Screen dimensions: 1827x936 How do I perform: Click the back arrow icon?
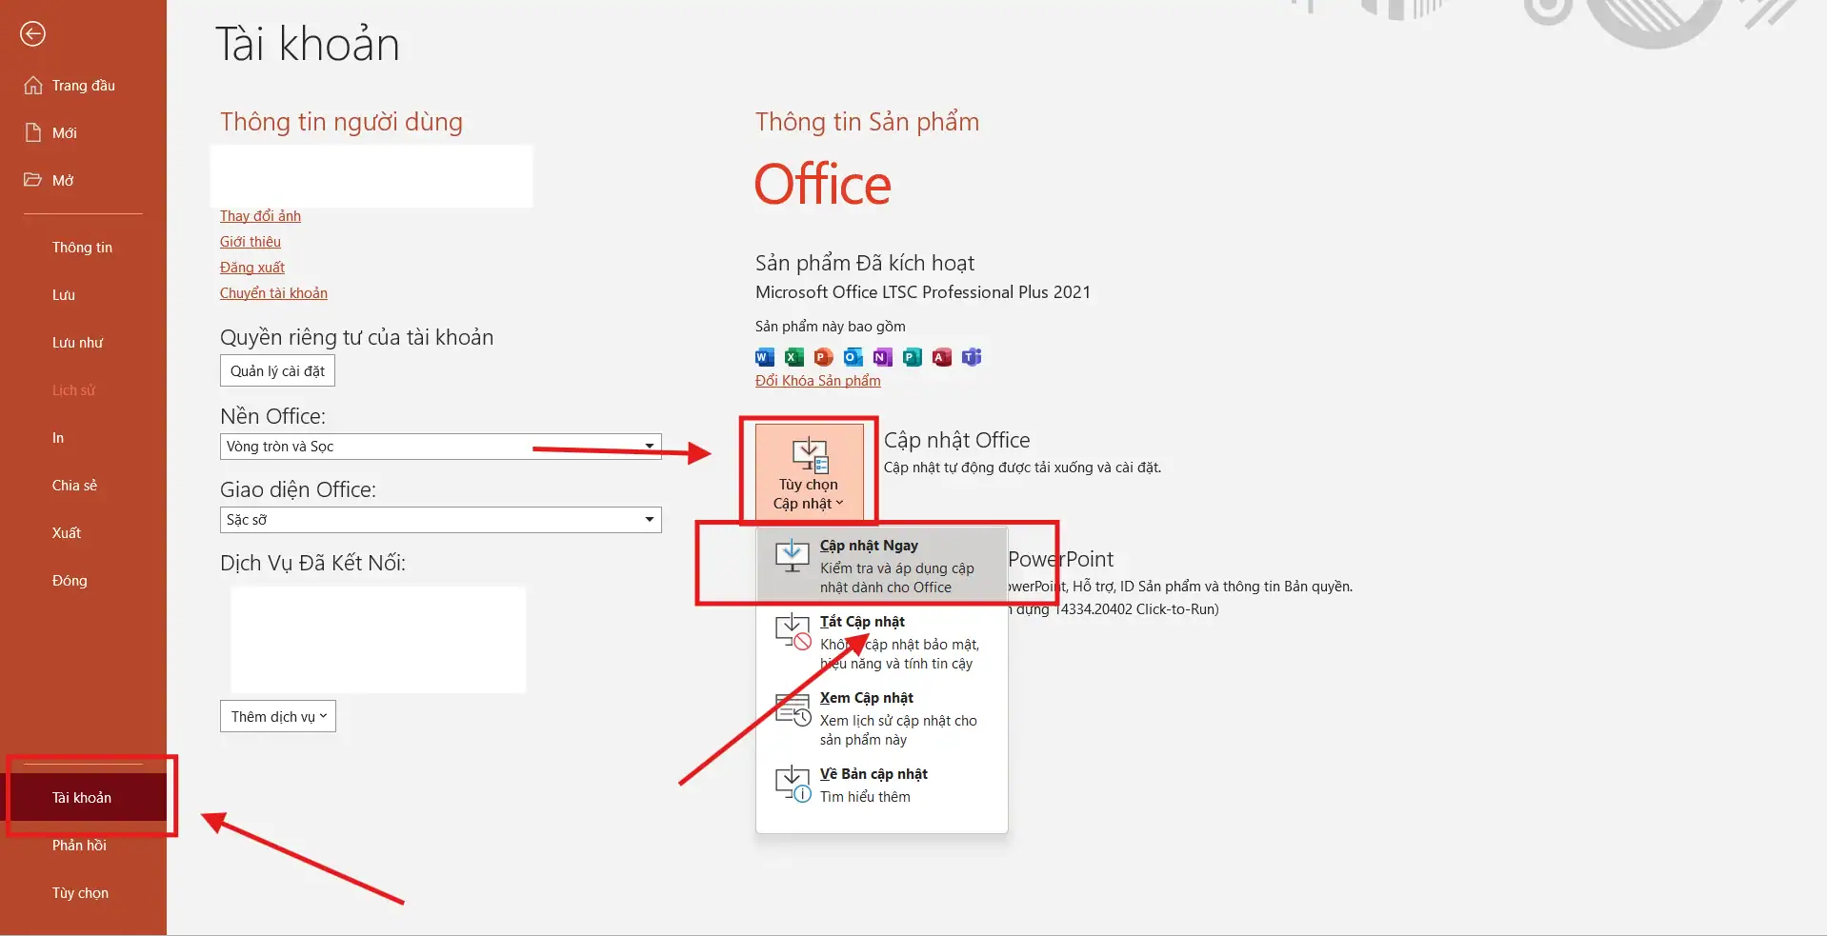32,34
